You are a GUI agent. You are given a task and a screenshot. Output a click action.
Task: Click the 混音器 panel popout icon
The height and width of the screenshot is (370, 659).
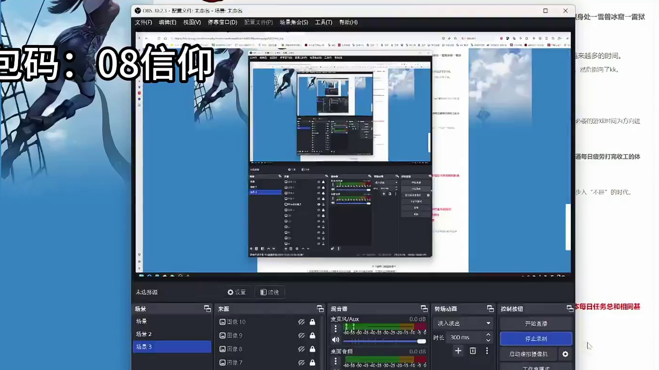click(x=424, y=308)
